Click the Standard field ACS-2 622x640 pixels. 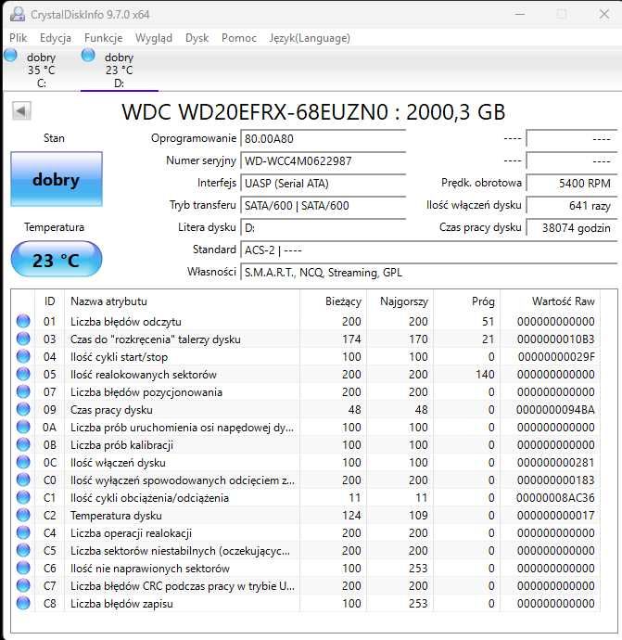[428, 250]
